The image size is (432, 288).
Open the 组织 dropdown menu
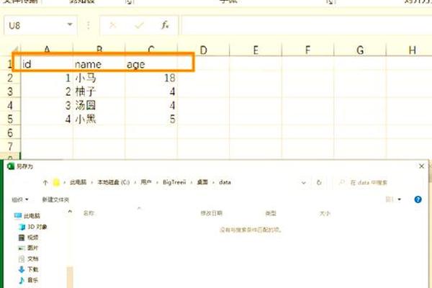click(20, 199)
